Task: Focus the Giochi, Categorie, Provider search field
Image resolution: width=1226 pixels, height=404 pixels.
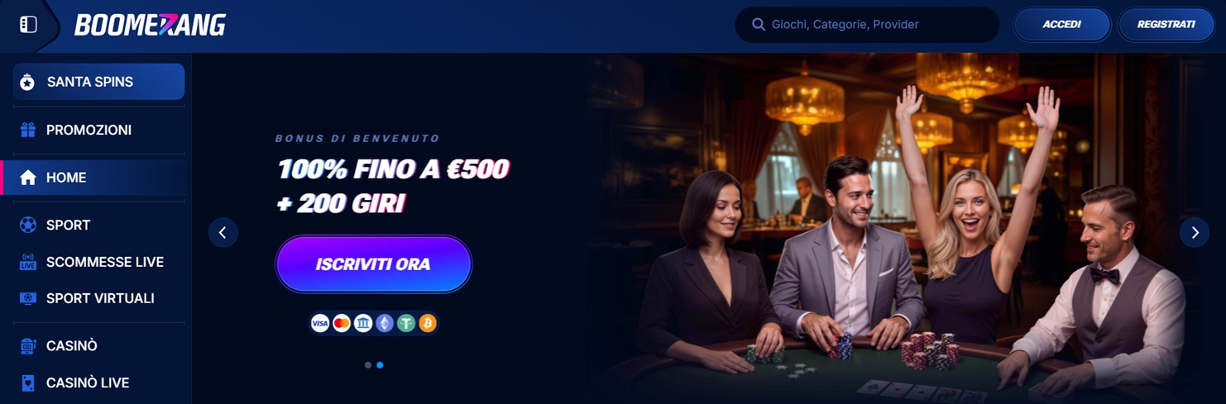Action: pyautogui.click(x=867, y=25)
